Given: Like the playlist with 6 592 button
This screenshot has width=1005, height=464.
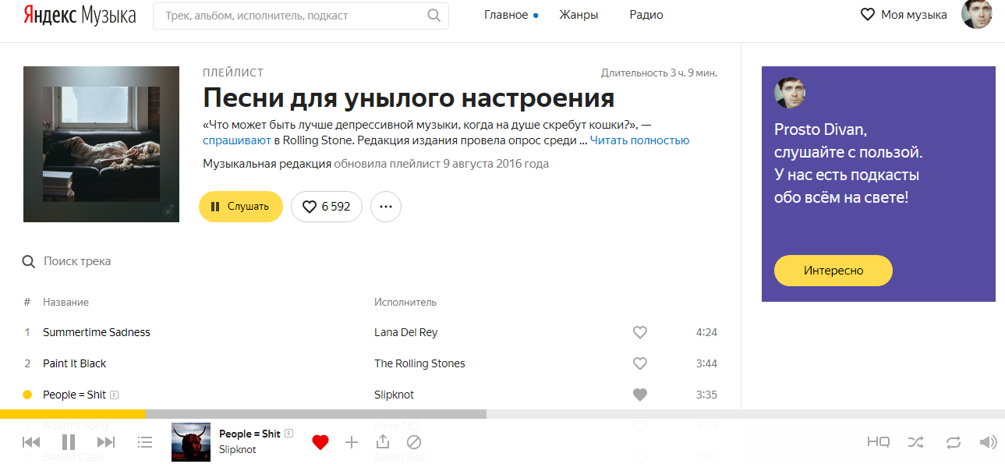Looking at the screenshot, I should point(327,207).
